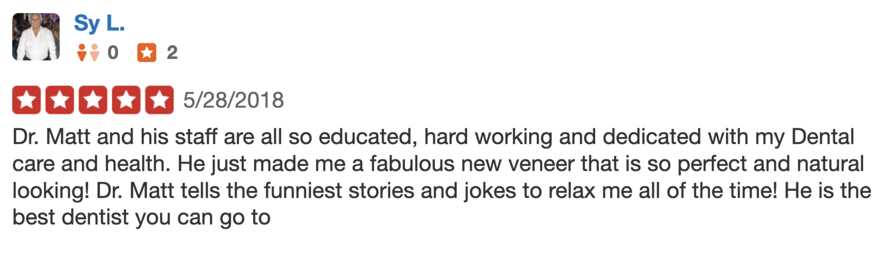This screenshot has height=262, width=886.
Task: Click the fifth red rating star
Action: 159,100
